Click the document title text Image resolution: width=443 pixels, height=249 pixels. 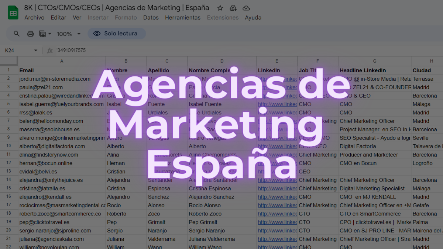117,8
